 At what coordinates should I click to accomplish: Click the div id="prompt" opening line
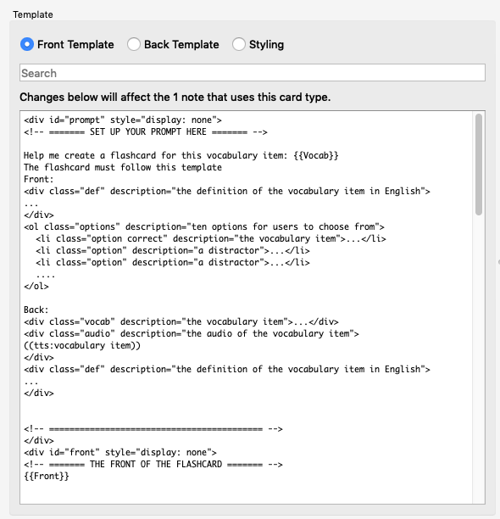point(123,120)
